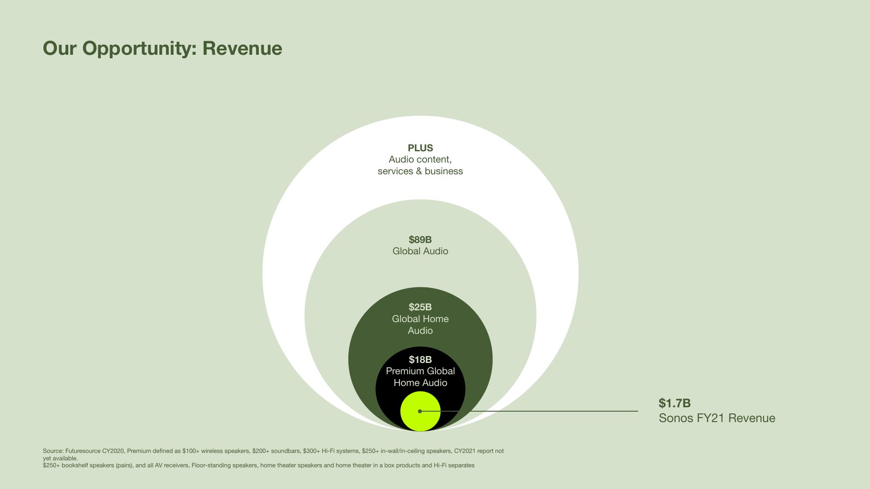Viewport: 870px width, 489px height.
Task: Select the '$89B' figure
Action: (x=420, y=240)
